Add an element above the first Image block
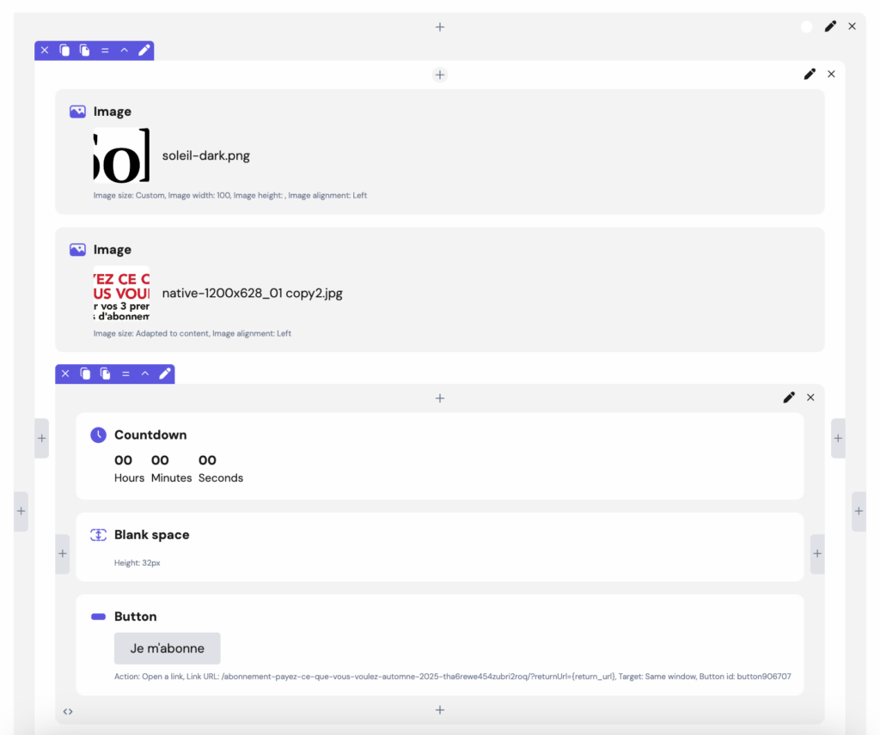The image size is (880, 735). 440,75
